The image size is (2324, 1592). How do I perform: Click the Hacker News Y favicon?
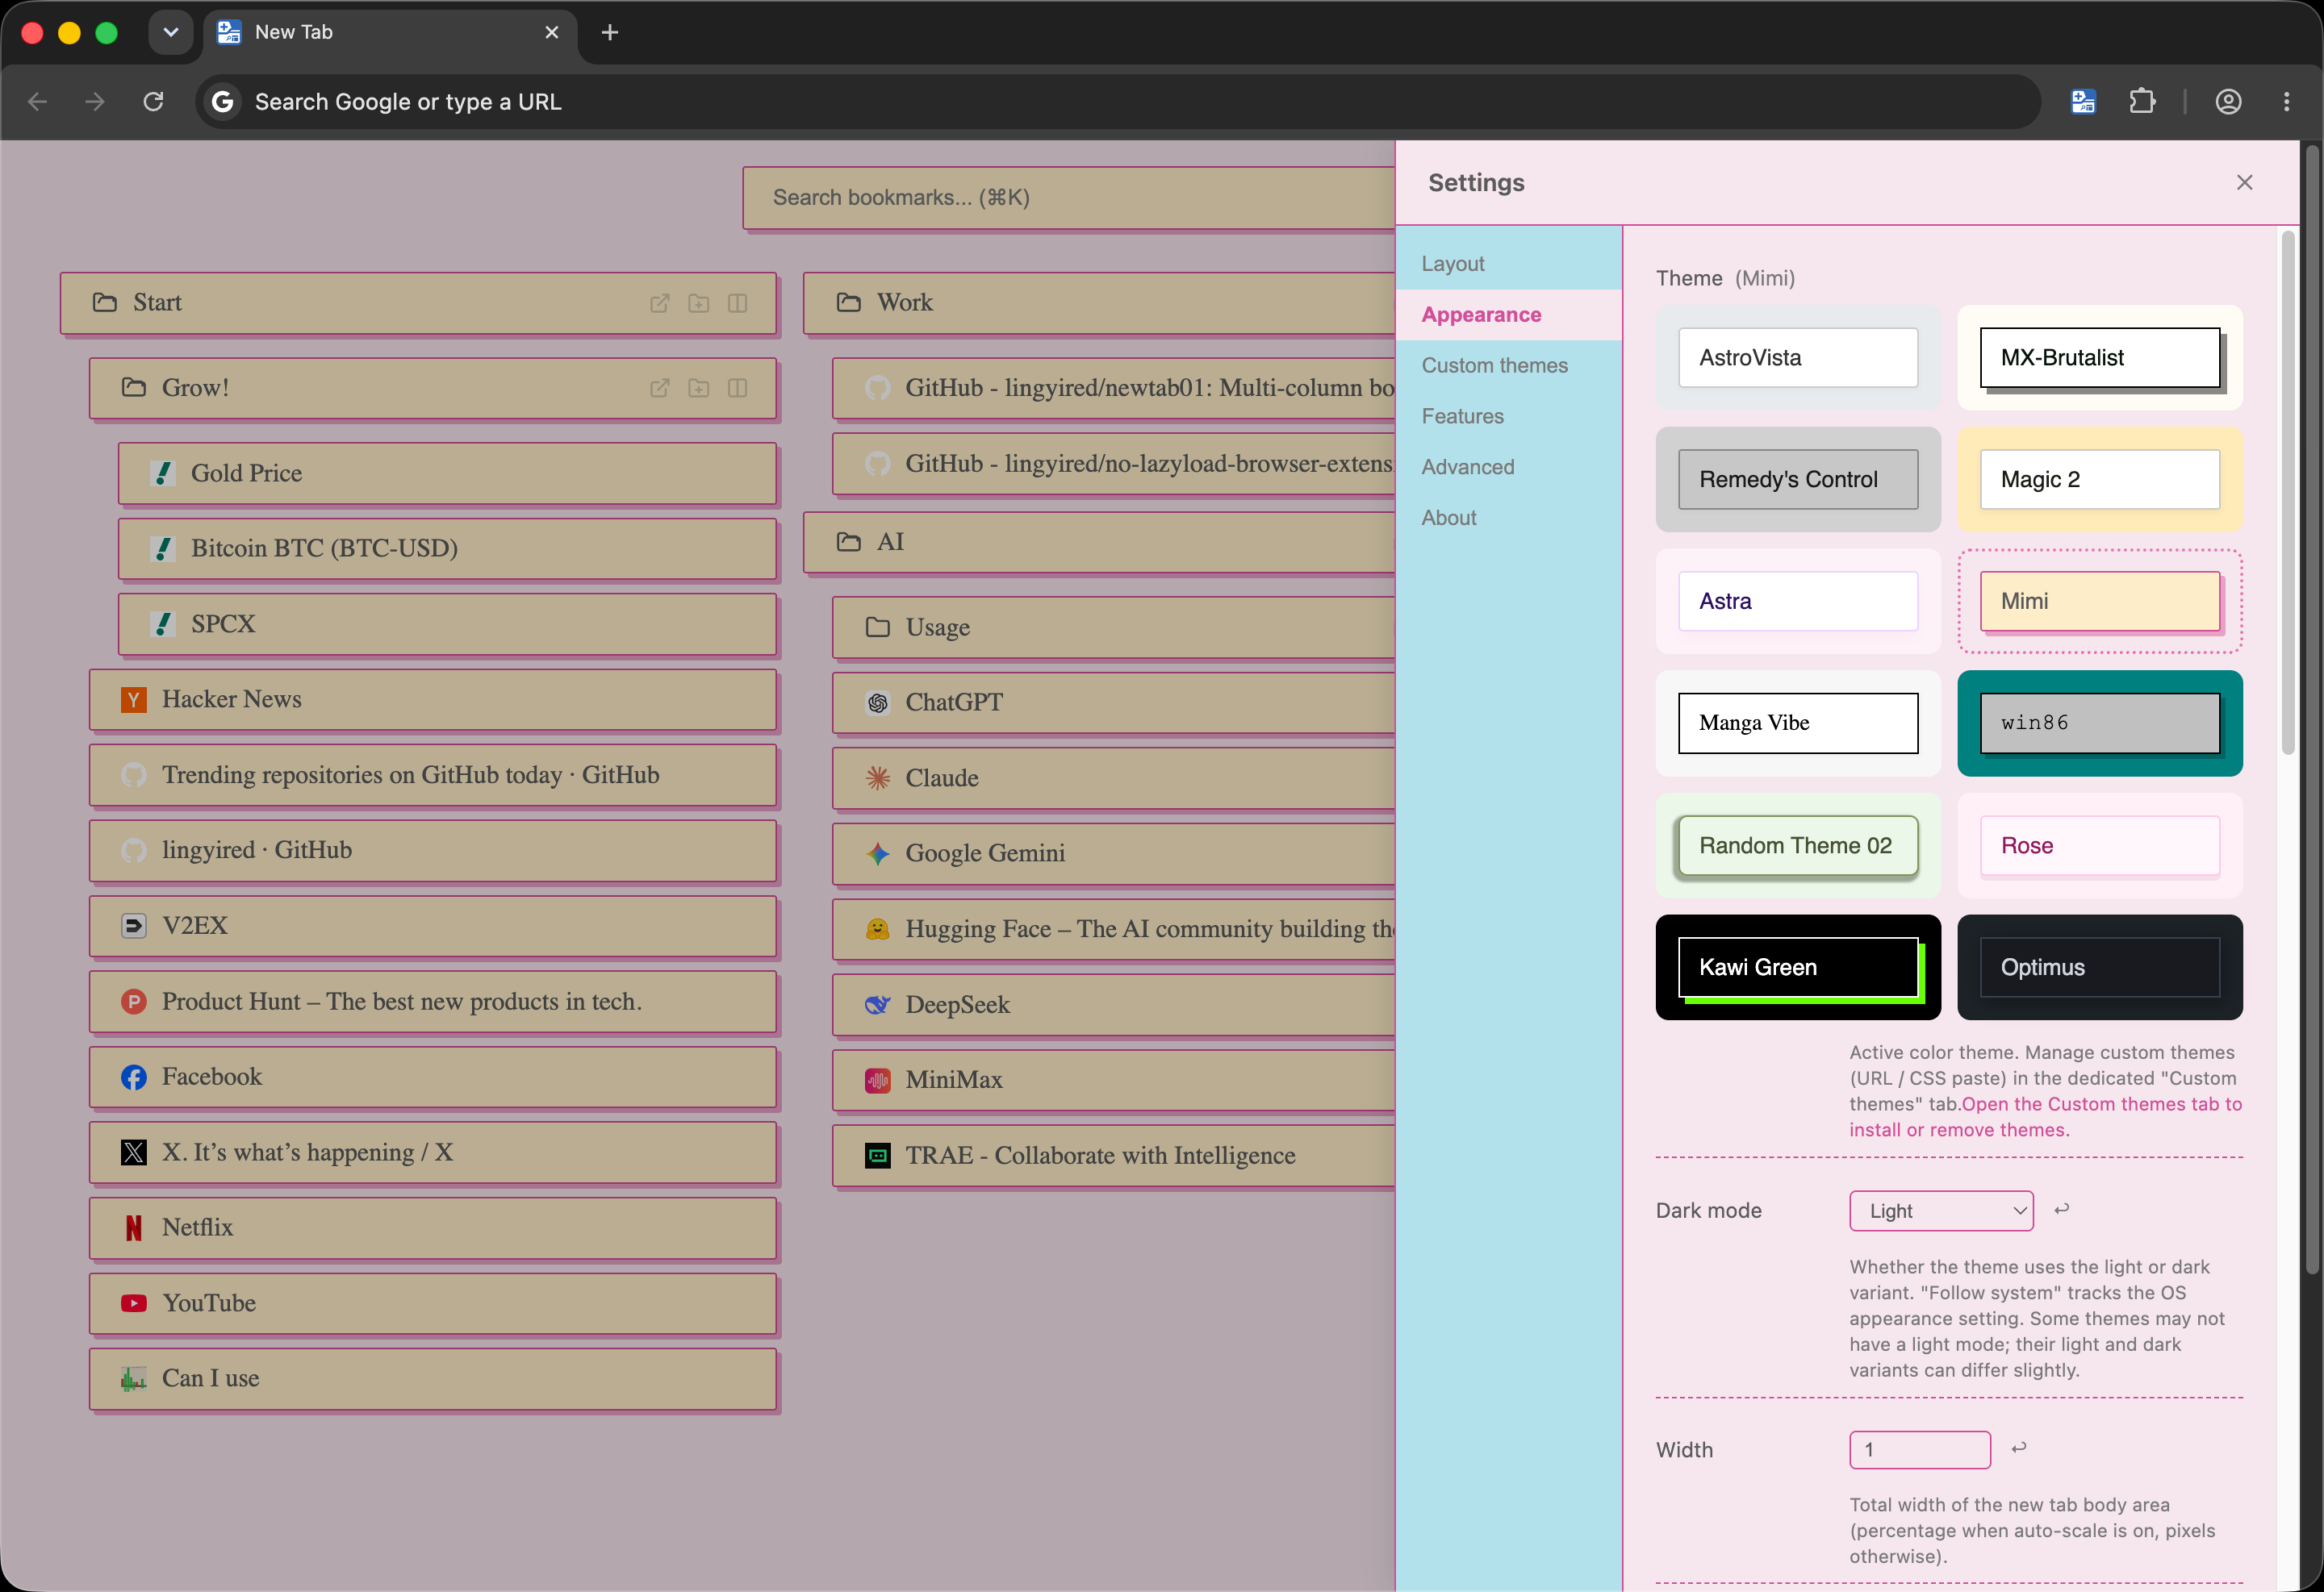pyautogui.click(x=134, y=699)
